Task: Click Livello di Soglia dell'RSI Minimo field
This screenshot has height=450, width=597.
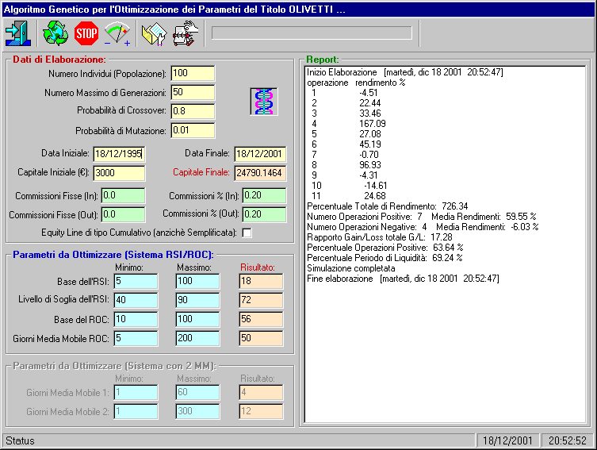Action: point(136,300)
